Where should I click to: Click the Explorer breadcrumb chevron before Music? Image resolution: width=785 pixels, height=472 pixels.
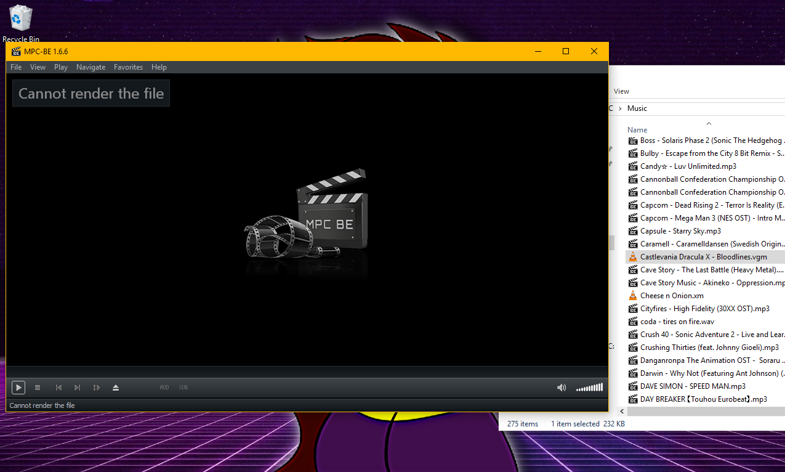click(619, 108)
